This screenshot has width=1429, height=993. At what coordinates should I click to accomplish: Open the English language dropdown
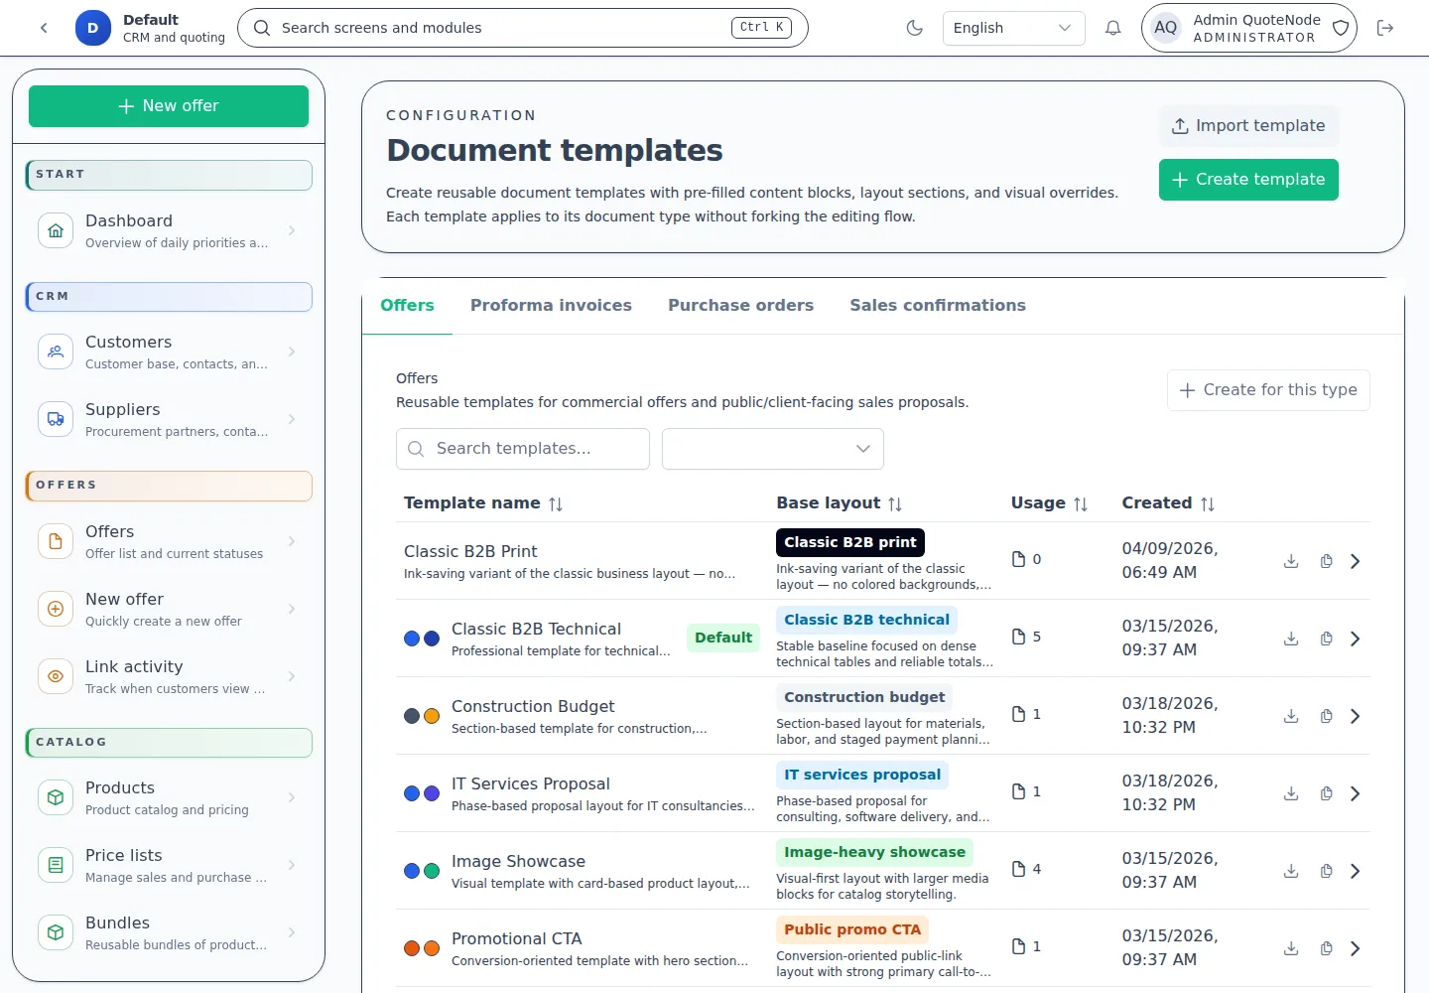(x=1012, y=28)
